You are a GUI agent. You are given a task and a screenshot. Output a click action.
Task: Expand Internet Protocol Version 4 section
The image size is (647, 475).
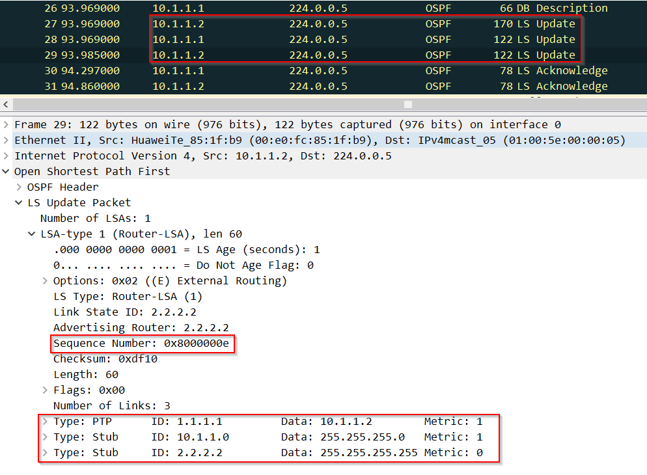pyautogui.click(x=6, y=156)
